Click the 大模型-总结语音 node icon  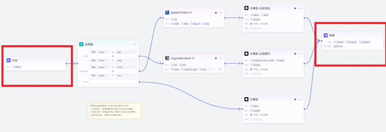point(246,8)
